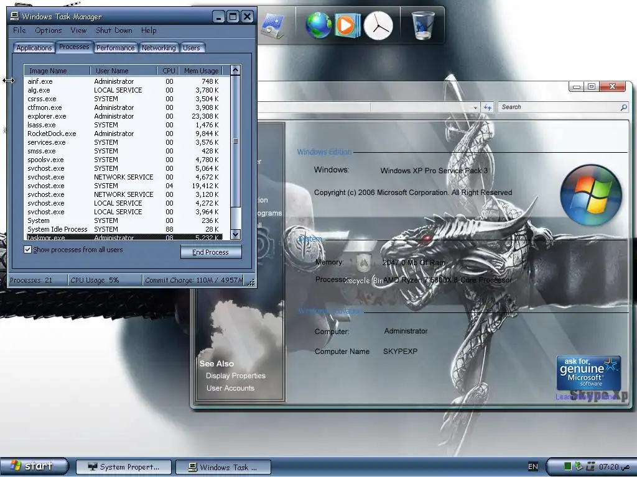Select the ctfmon.exe process row
This screenshot has width=637, height=477.
coord(124,107)
